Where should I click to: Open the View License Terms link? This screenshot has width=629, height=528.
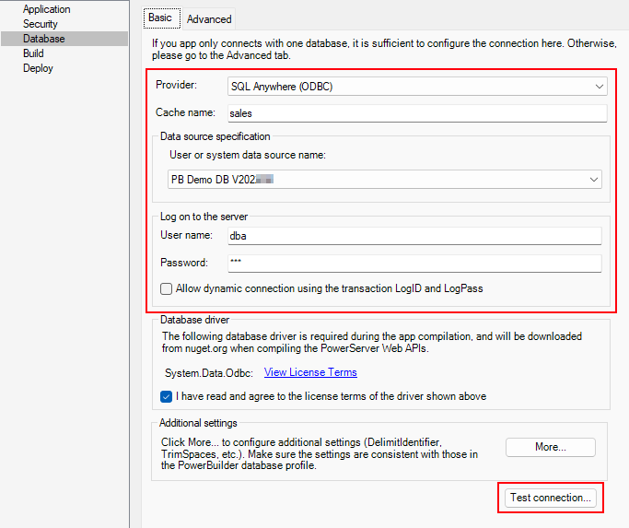[310, 372]
